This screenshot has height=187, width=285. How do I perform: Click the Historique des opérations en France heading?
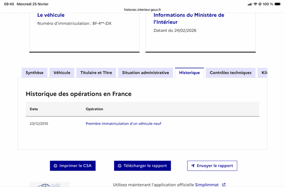click(x=78, y=94)
